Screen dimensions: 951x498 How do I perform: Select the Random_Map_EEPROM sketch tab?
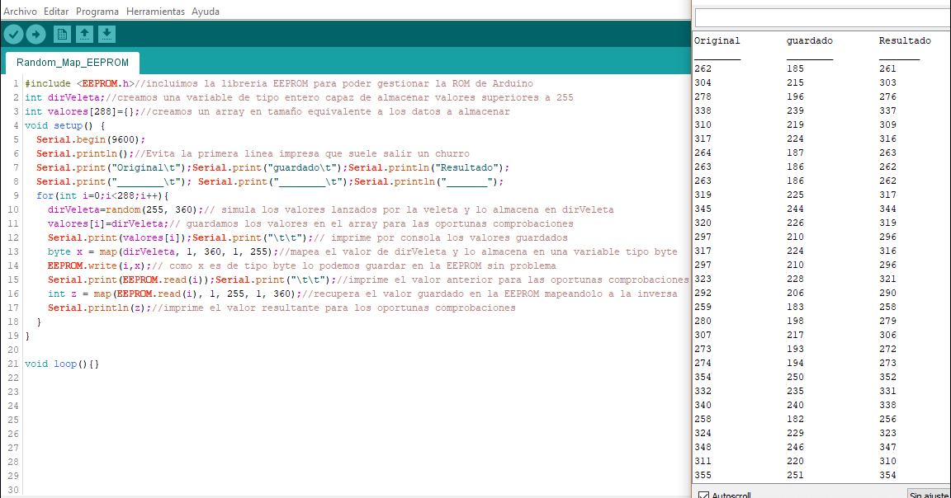(72, 61)
